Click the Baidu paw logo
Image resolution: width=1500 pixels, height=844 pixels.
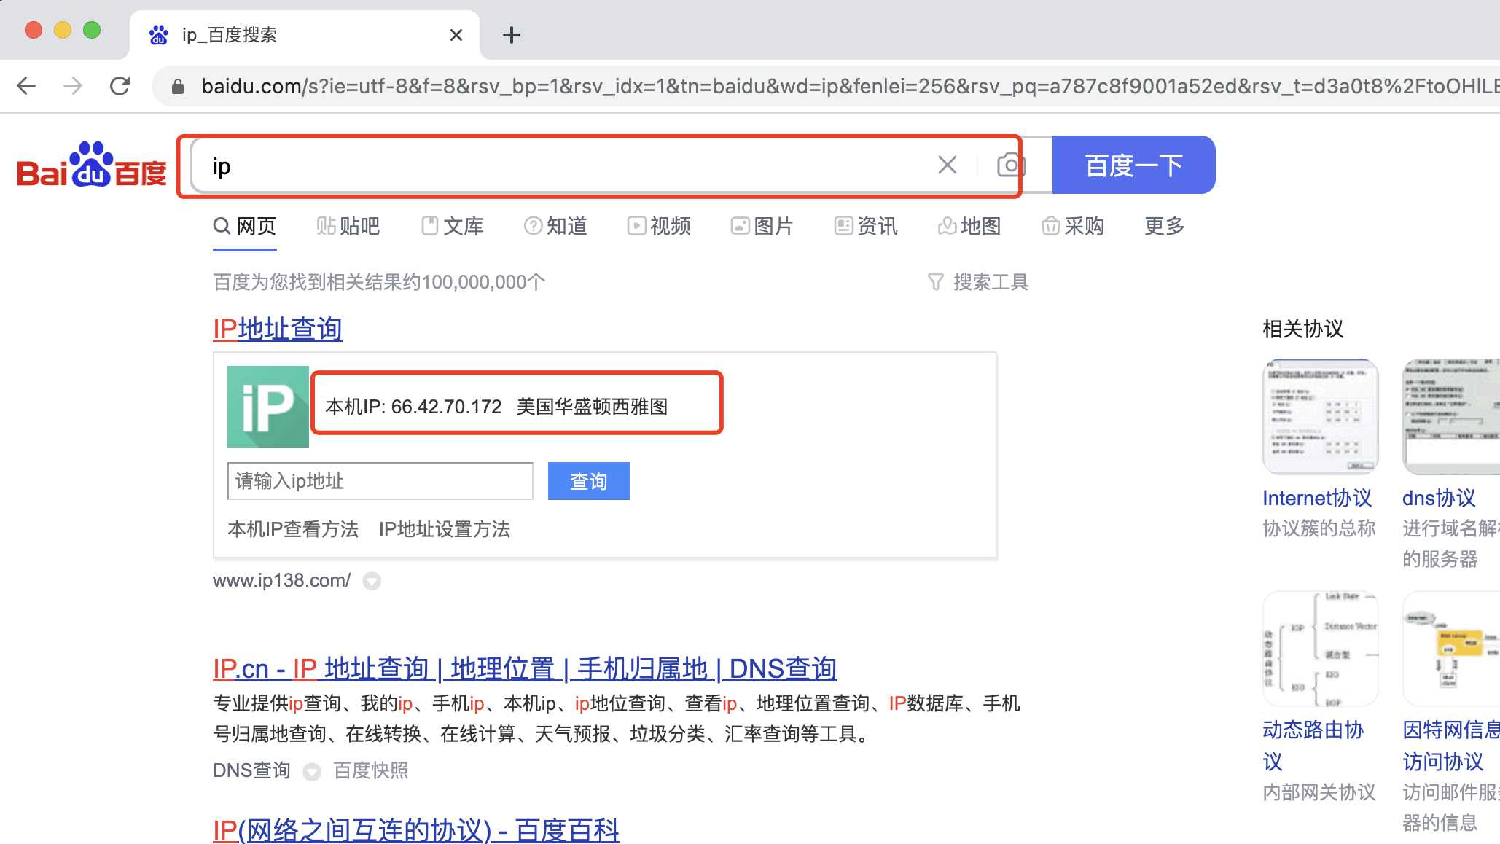point(90,165)
